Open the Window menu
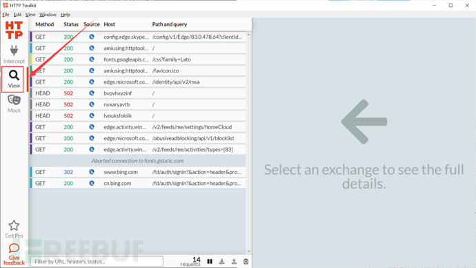This screenshot has width=476, height=268. 48,15
